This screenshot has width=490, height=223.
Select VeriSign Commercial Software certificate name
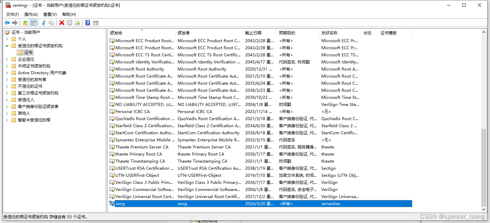145,190
